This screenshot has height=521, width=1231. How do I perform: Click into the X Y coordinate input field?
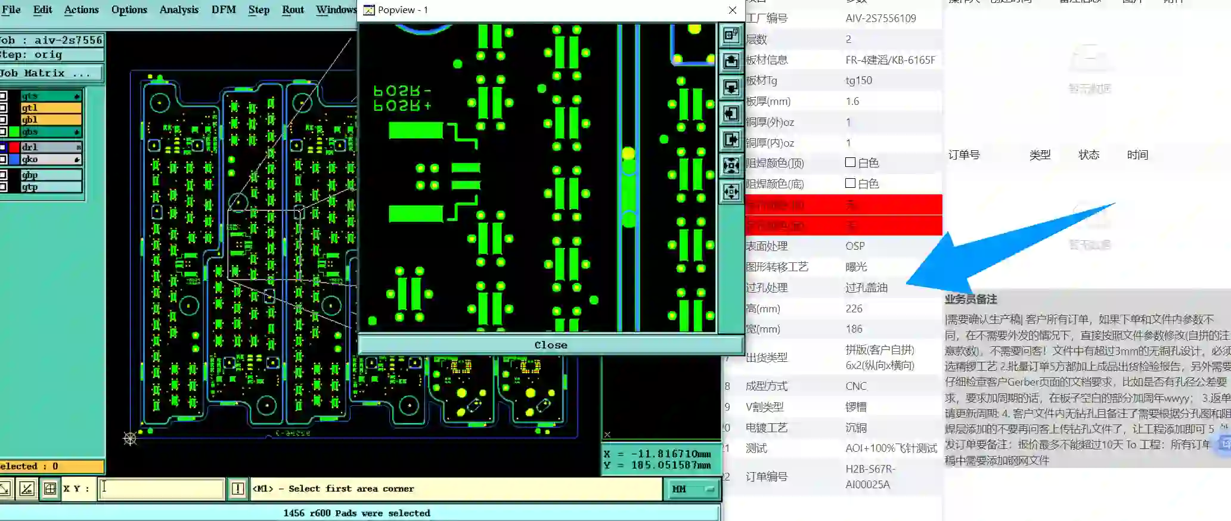[161, 489]
